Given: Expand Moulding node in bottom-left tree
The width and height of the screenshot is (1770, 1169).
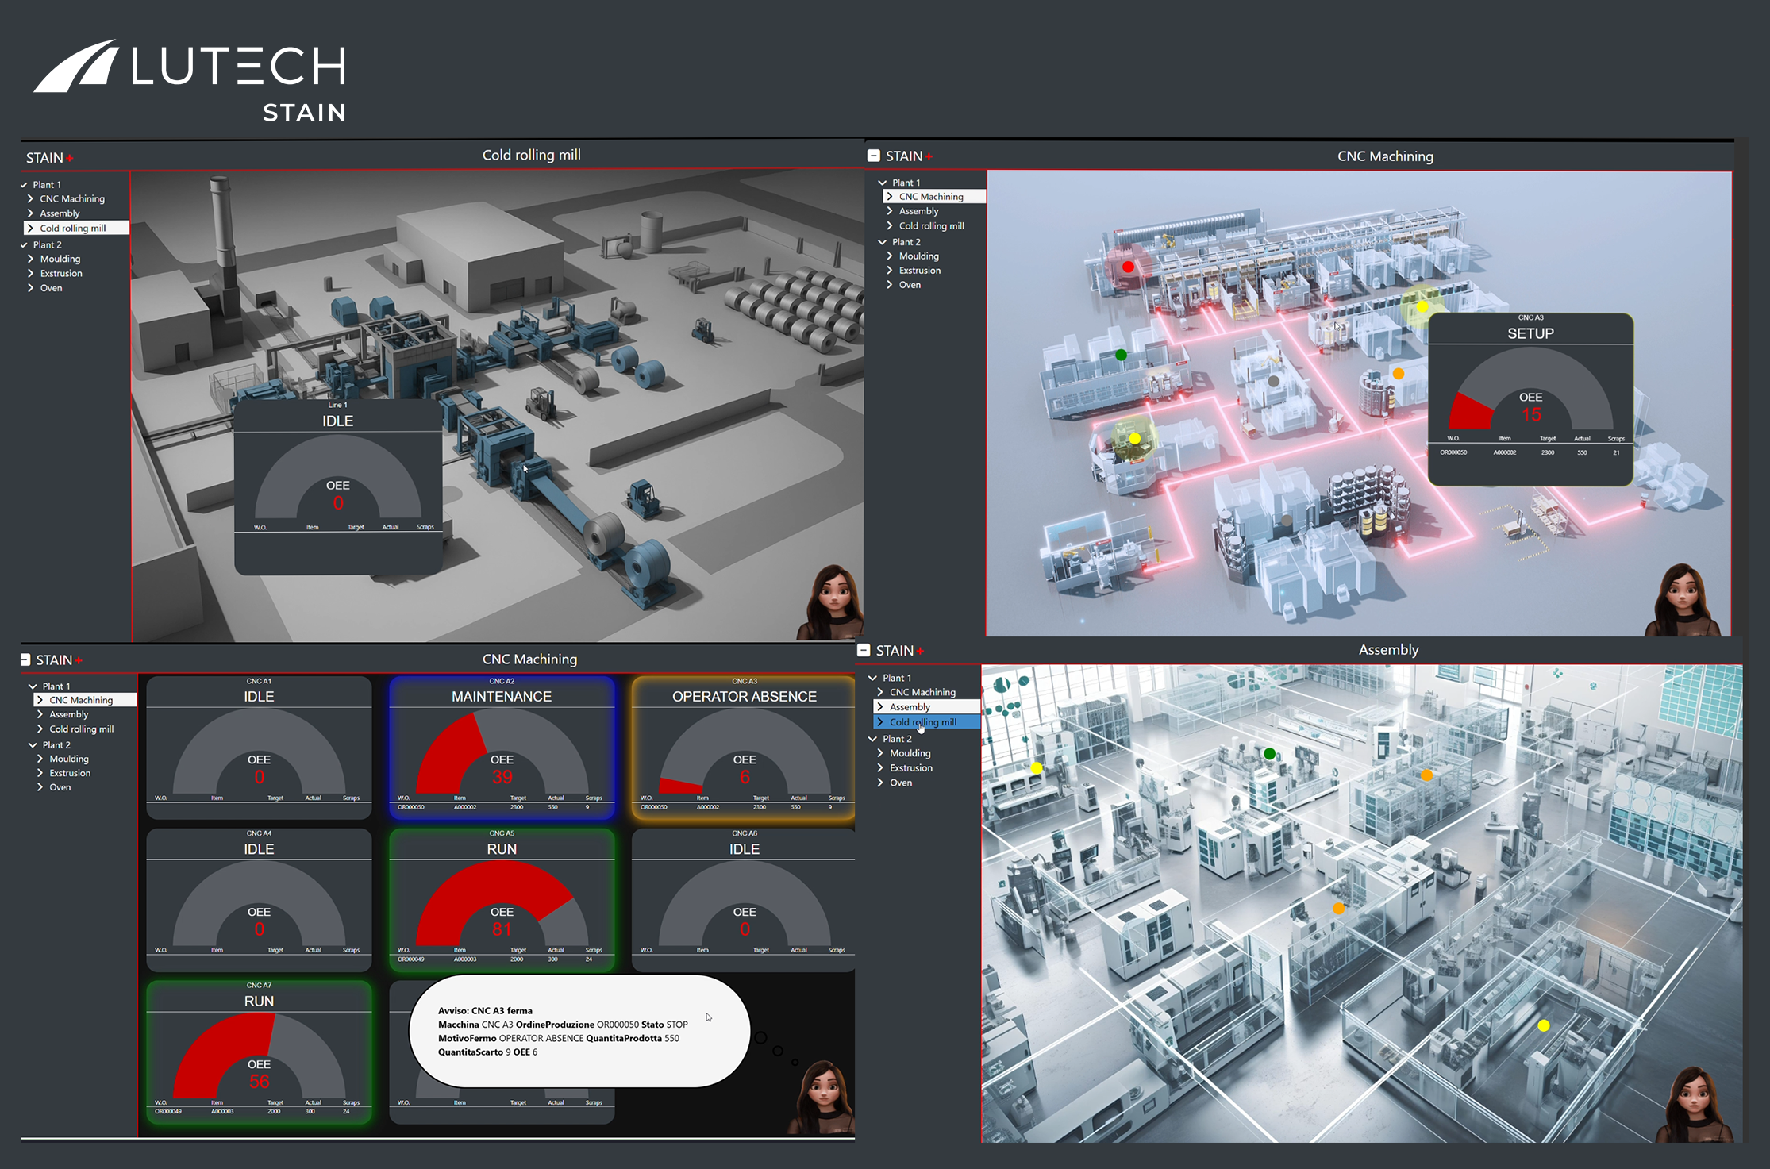Looking at the screenshot, I should 40,759.
